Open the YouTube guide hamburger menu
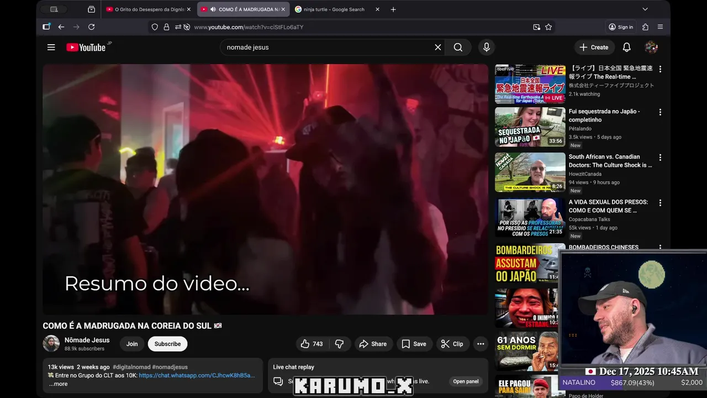Screen dimensions: 707x398 click(51, 48)
